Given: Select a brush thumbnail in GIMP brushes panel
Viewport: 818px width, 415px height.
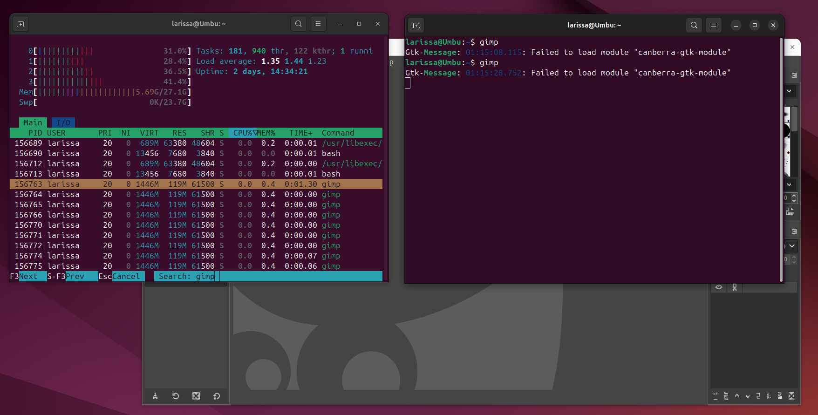Looking at the screenshot, I should click(787, 131).
